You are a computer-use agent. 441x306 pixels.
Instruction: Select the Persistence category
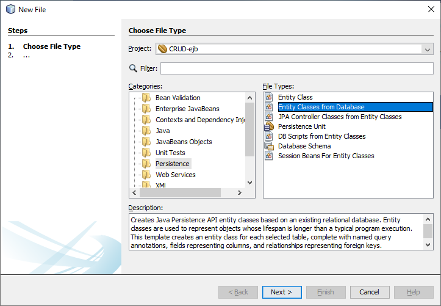pyautogui.click(x=173, y=164)
